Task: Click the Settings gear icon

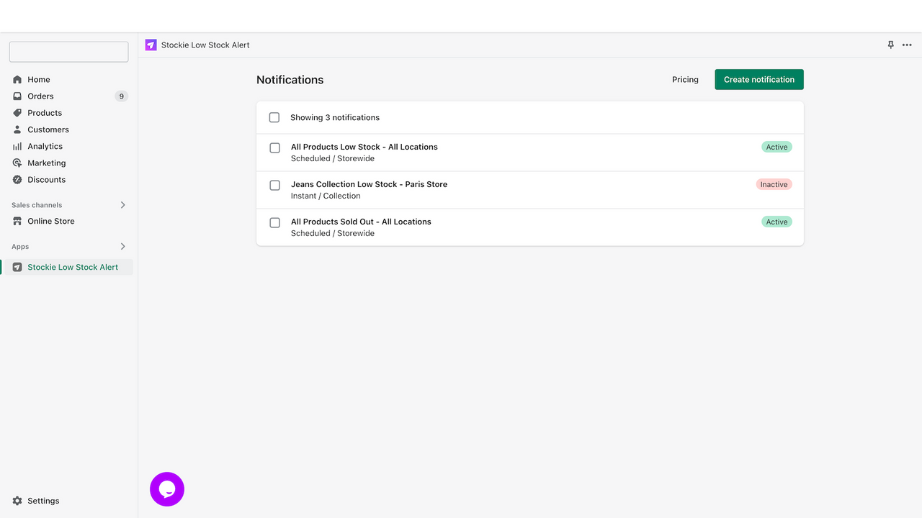Action: tap(17, 501)
